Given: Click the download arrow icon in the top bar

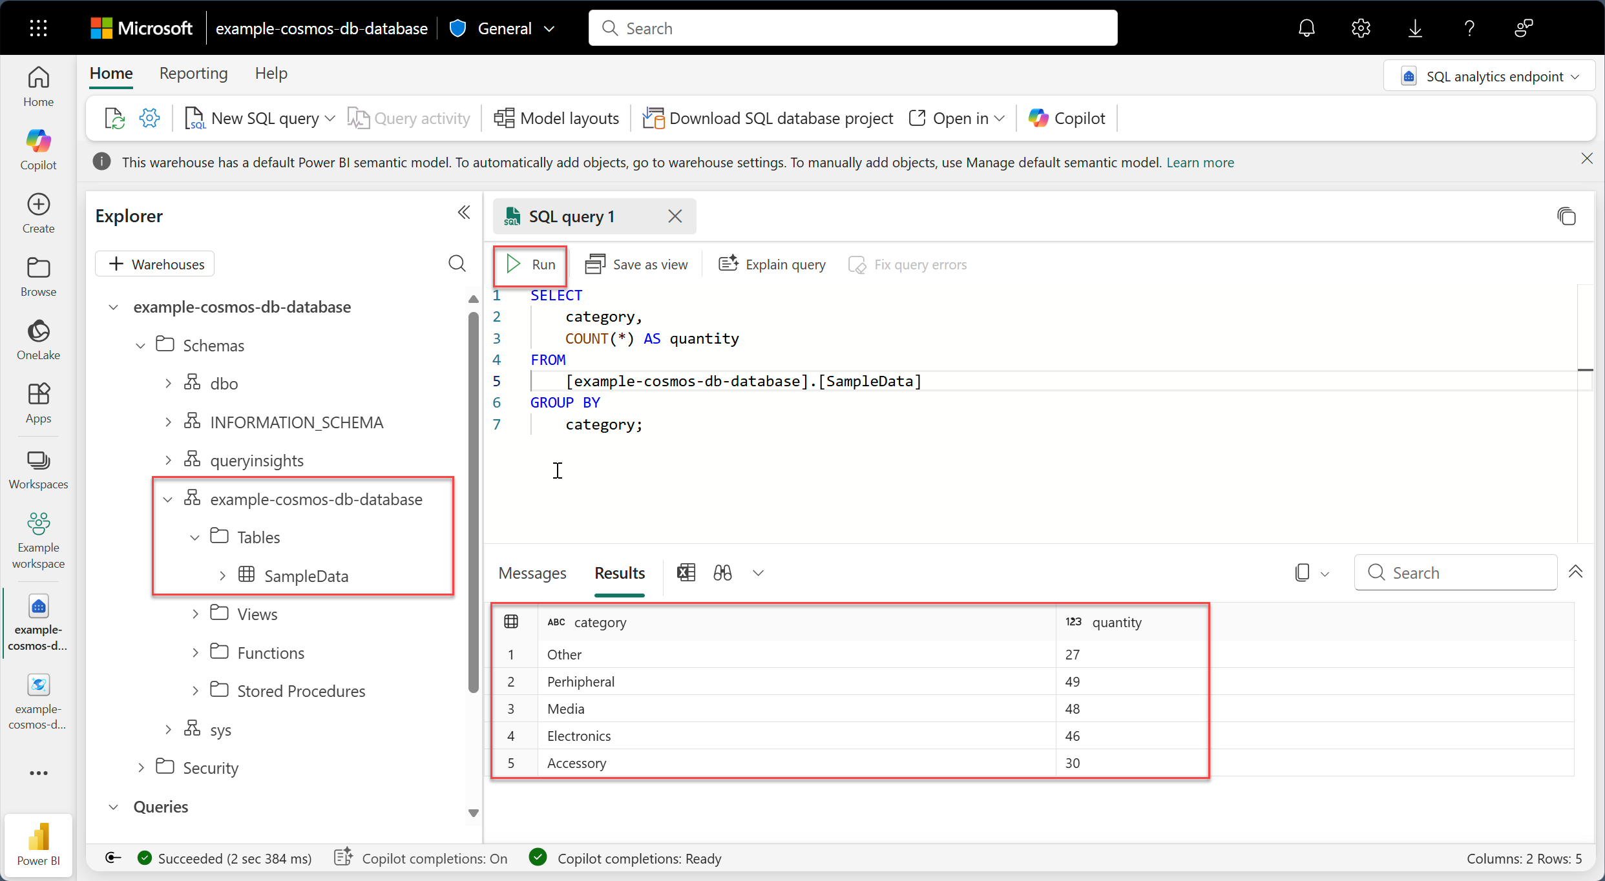Looking at the screenshot, I should click(1415, 28).
